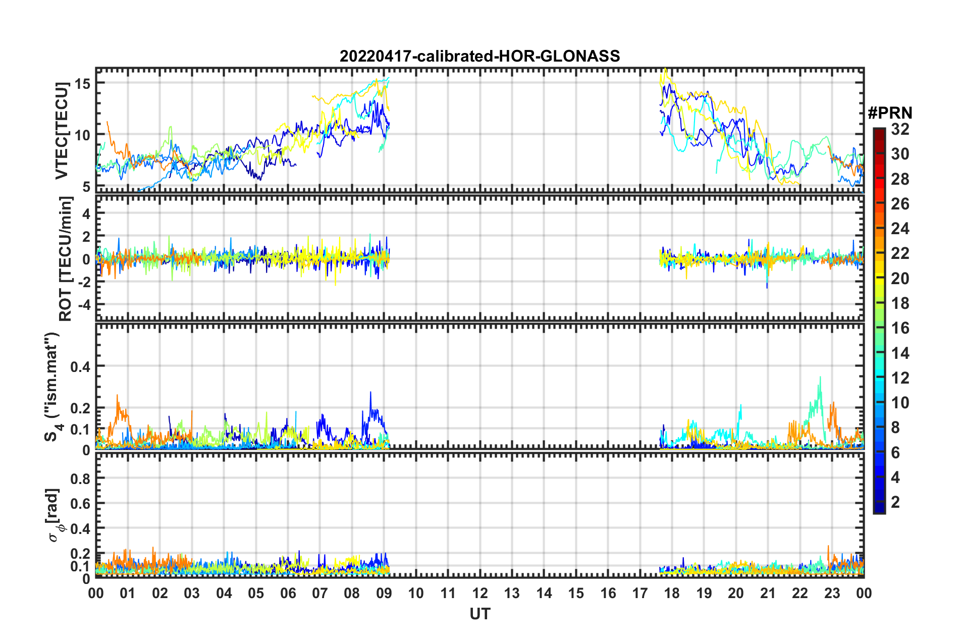
Task: Click the PRN colorbar strip
Action: tap(879, 320)
